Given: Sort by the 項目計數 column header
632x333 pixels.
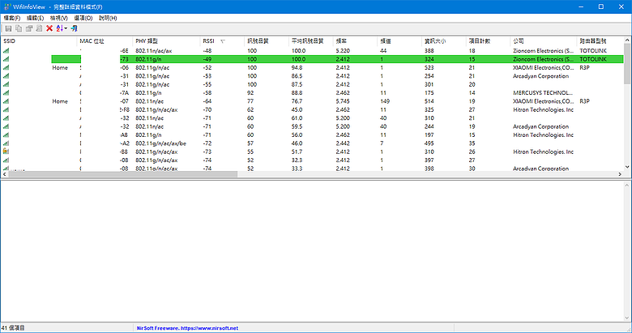Looking at the screenshot, I should click(488, 41).
